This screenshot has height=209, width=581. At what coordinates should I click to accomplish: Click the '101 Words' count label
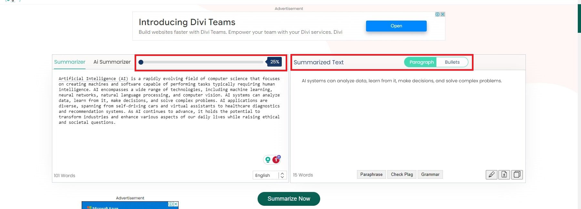[65, 176]
